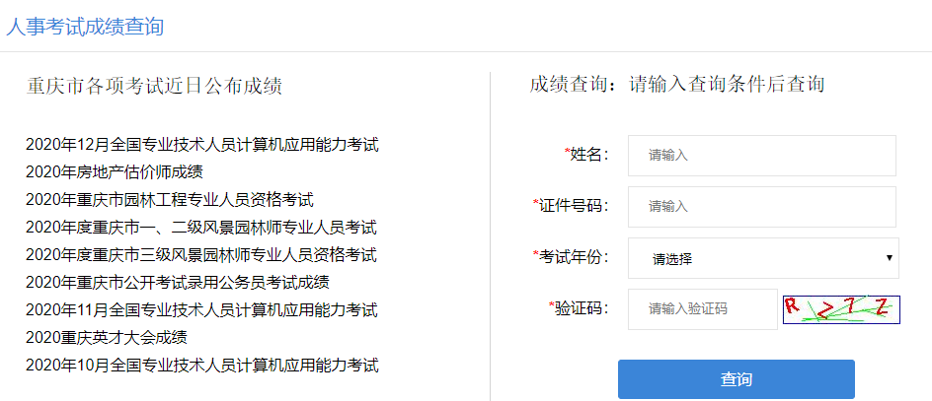Click the 重庆市各项考试近日公布成绩 heading
This screenshot has height=401, width=932.
point(154,86)
